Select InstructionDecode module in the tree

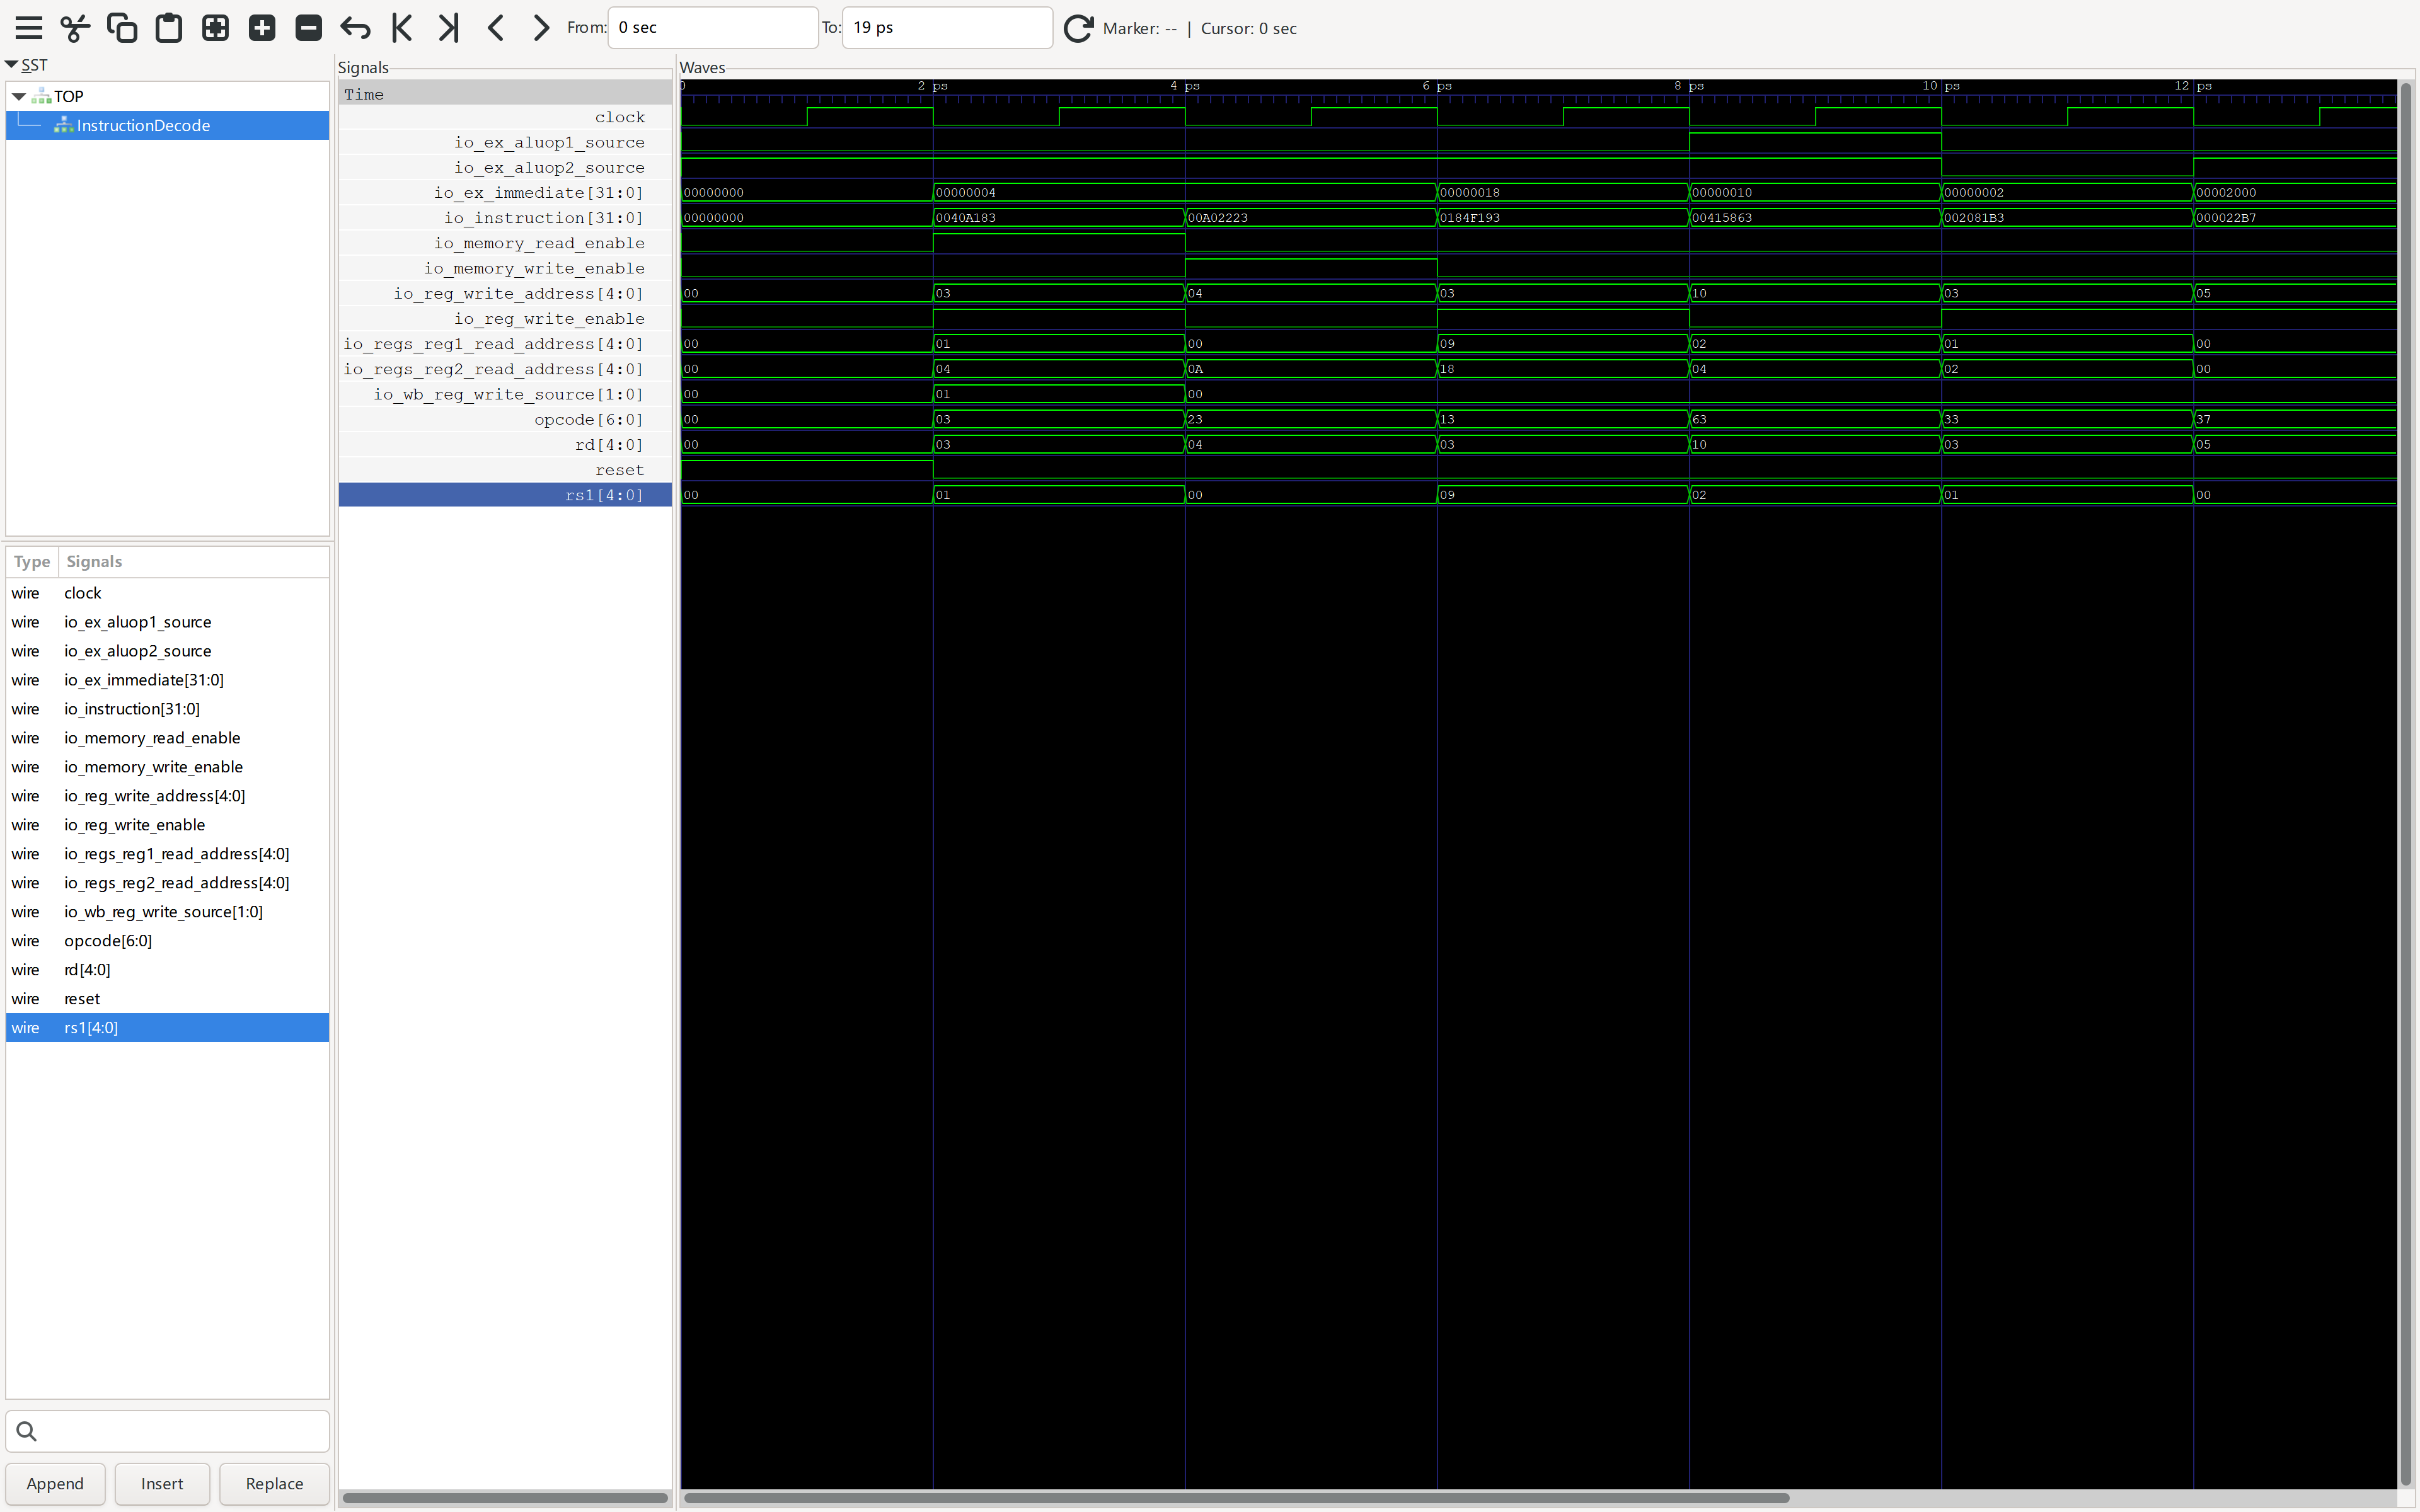[x=143, y=125]
